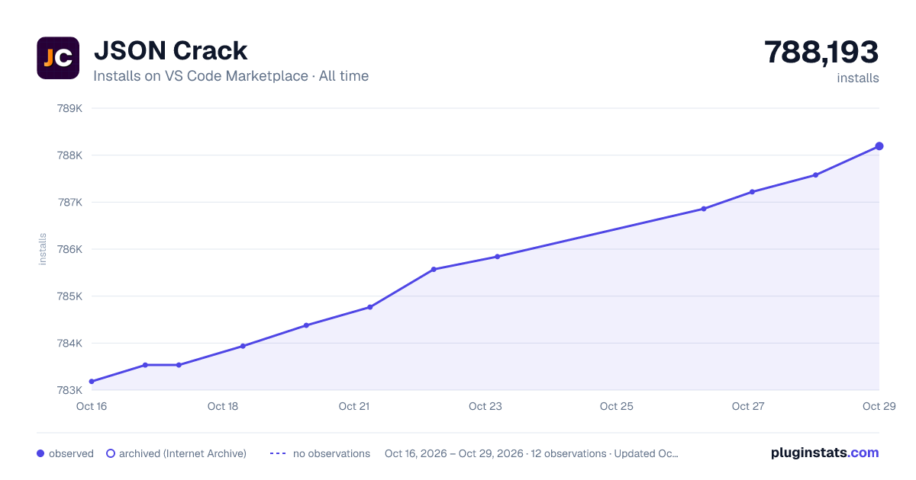Click the dashed no observations legend marker

278,453
